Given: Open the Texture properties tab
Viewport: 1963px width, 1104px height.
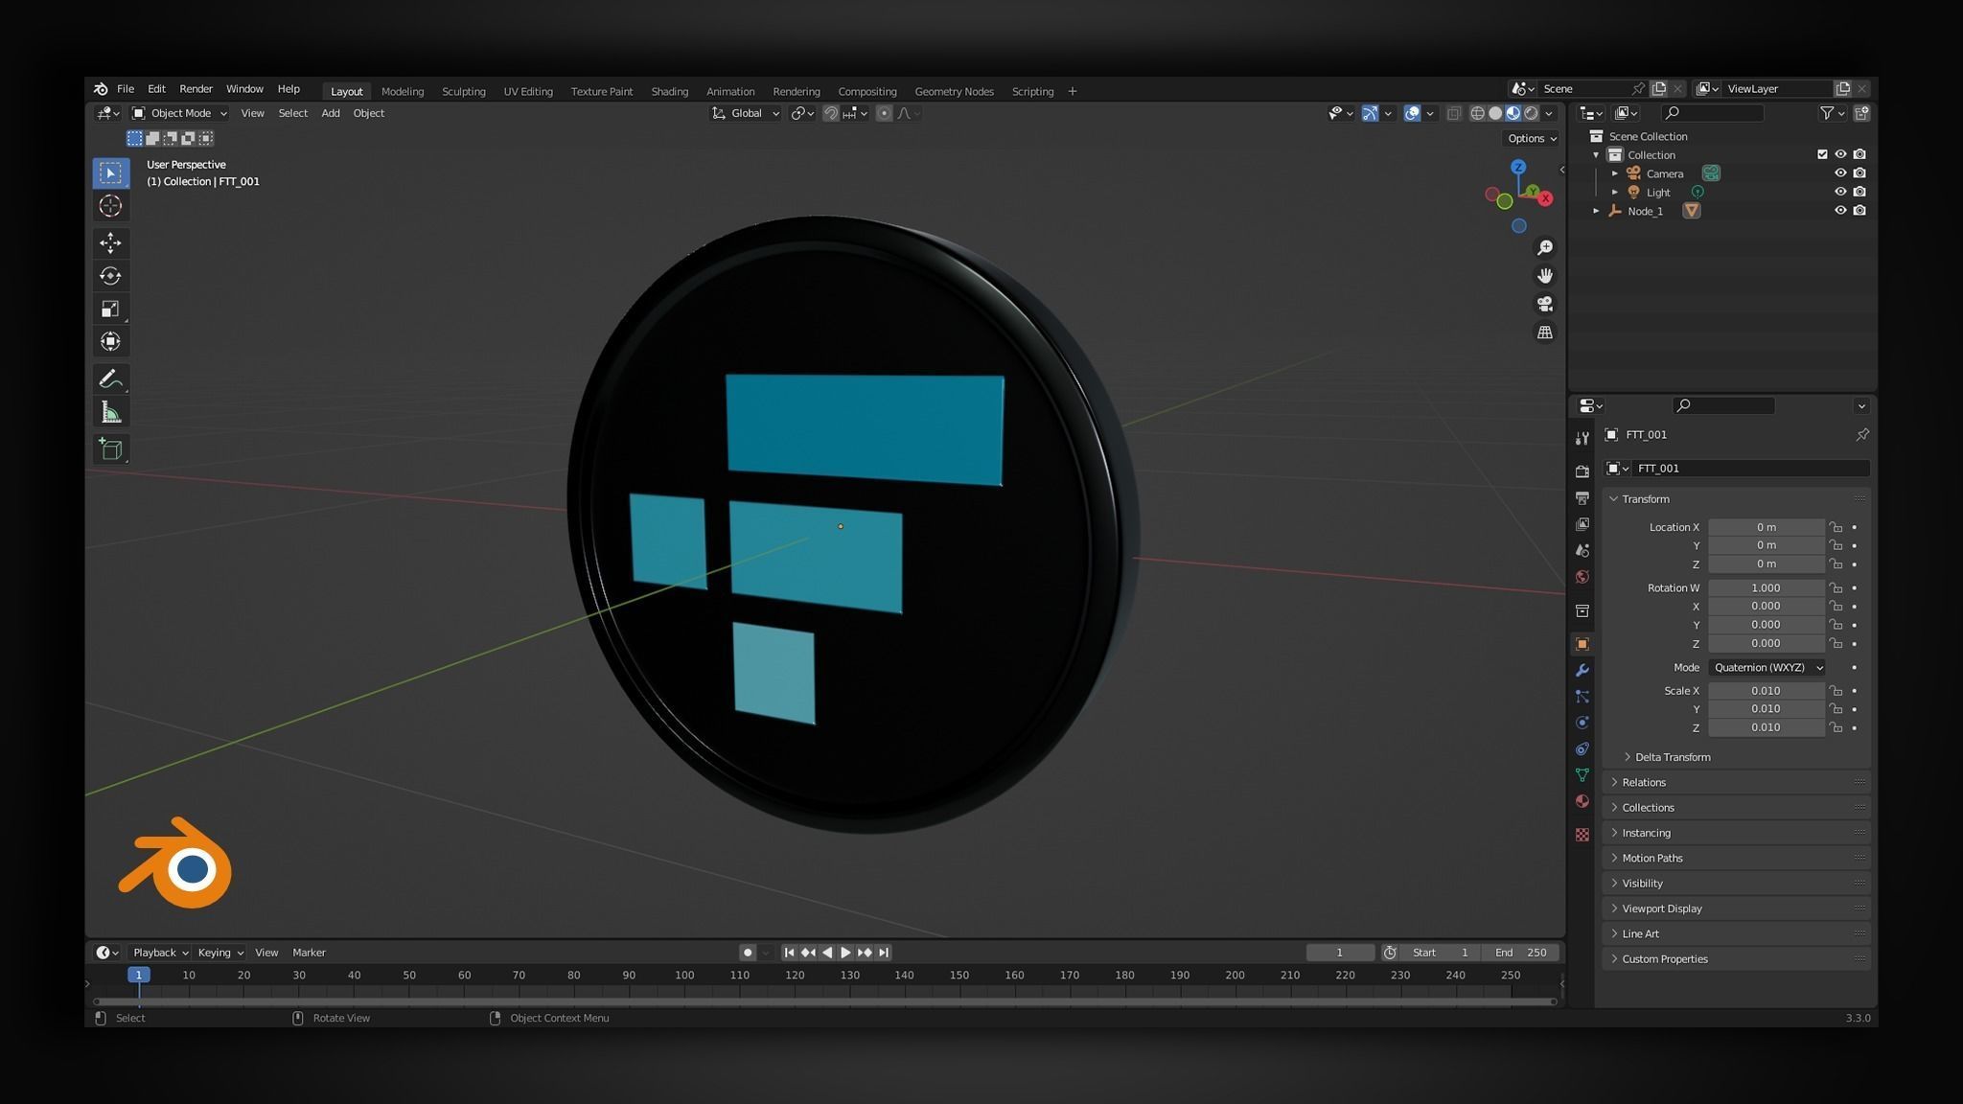Looking at the screenshot, I should click(1582, 835).
